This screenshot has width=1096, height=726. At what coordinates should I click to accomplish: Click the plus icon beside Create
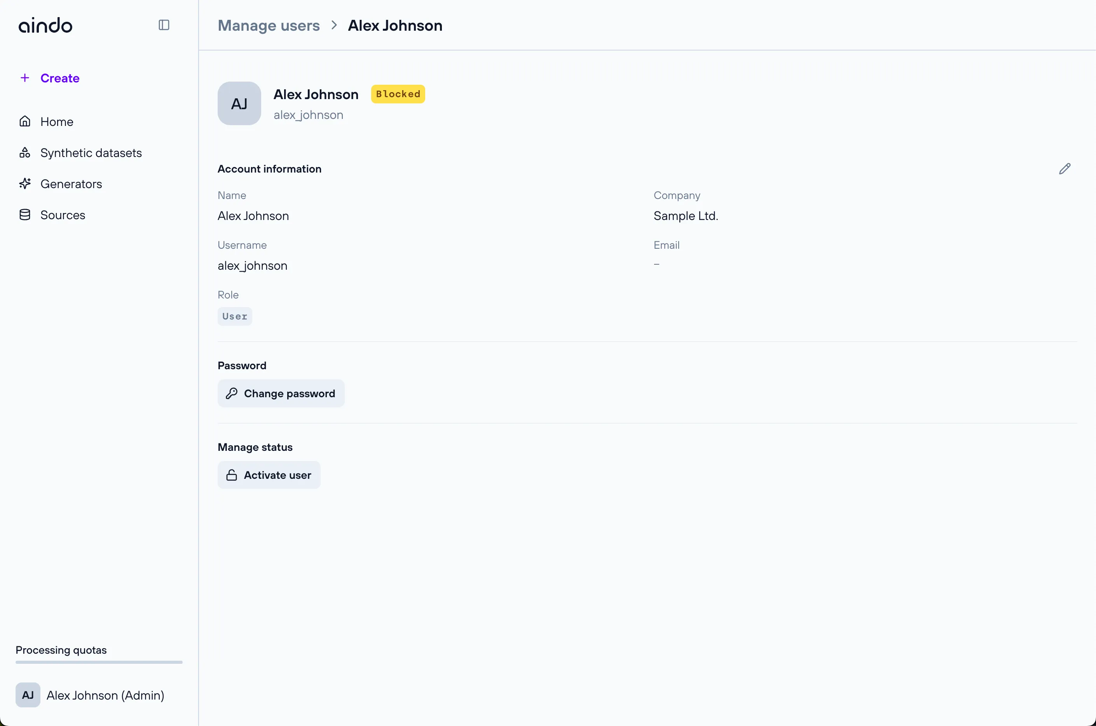tap(25, 78)
